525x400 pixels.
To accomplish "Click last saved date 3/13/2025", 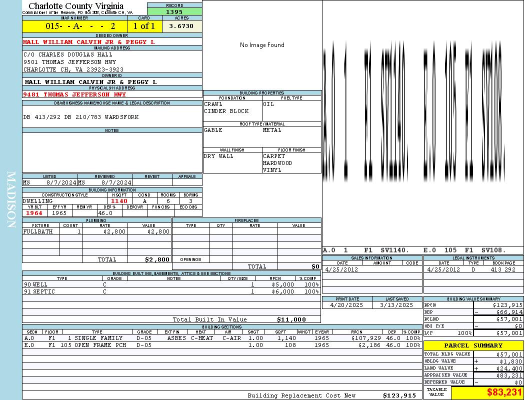I will [x=396, y=305].
